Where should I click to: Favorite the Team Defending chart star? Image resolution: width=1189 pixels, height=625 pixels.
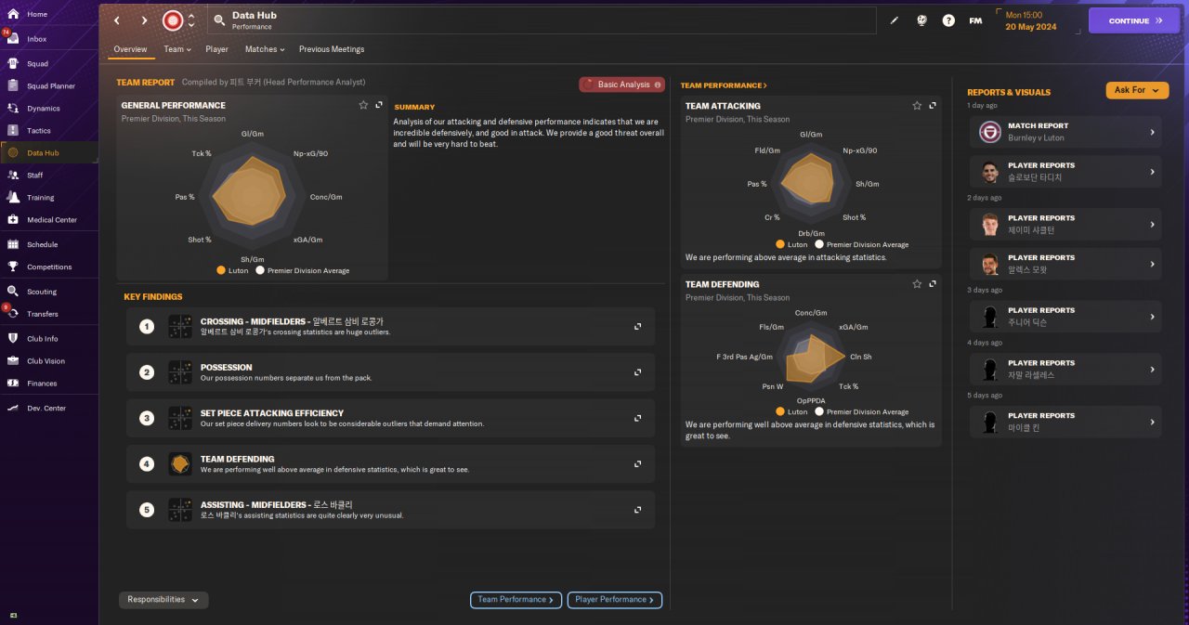(917, 284)
